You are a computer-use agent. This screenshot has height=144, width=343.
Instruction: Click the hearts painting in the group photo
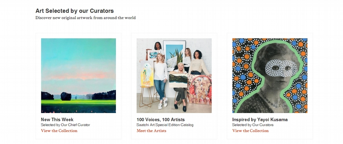(x=199, y=90)
